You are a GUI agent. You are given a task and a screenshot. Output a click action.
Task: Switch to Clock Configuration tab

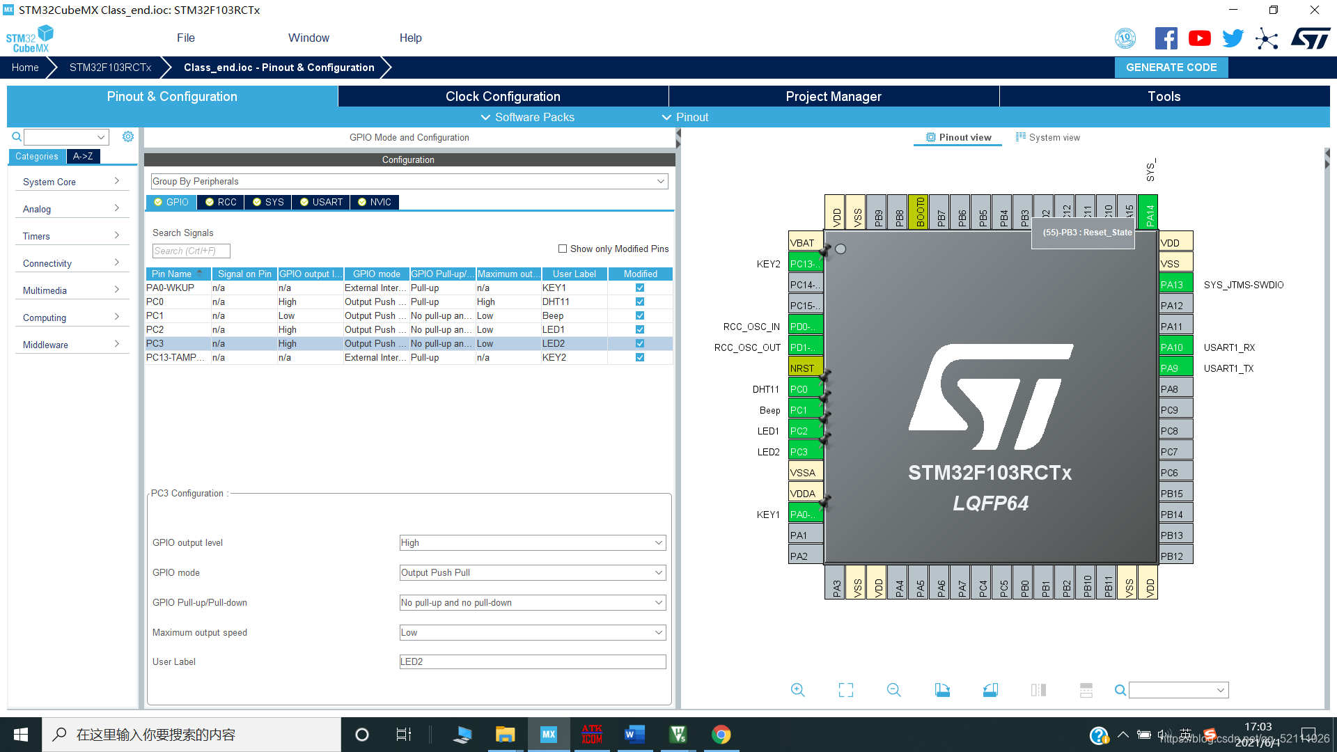click(503, 96)
